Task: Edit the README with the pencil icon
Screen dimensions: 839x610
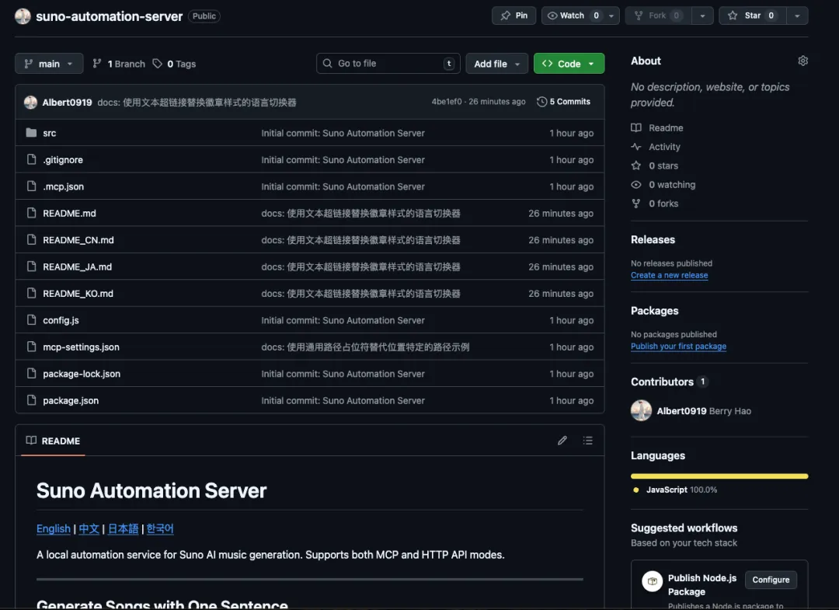Action: (x=562, y=441)
